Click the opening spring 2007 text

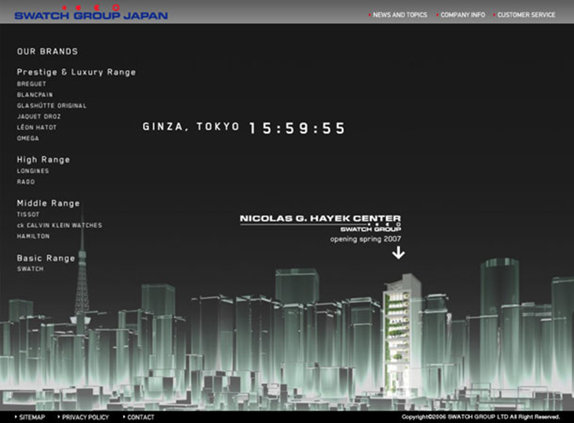click(365, 240)
